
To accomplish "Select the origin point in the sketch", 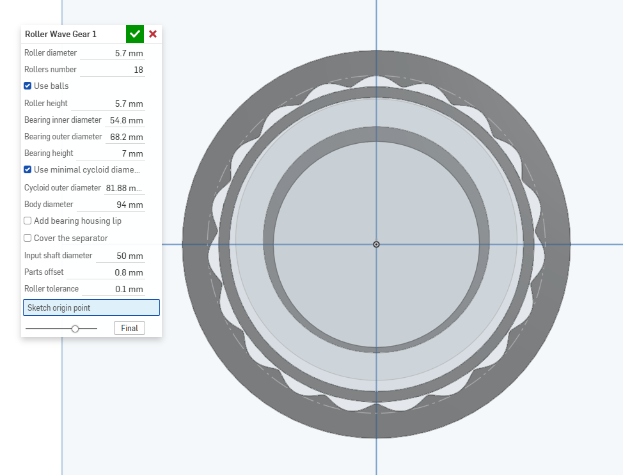I will (x=376, y=244).
